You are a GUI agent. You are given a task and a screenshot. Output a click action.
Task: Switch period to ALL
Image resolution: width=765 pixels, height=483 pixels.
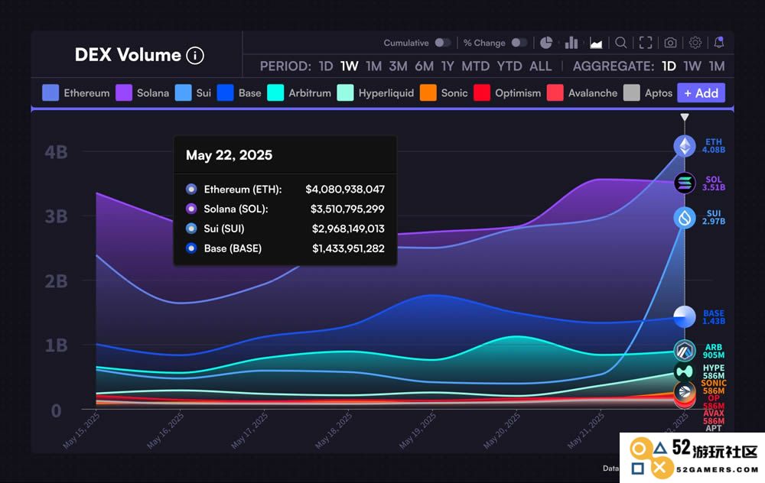pos(541,66)
